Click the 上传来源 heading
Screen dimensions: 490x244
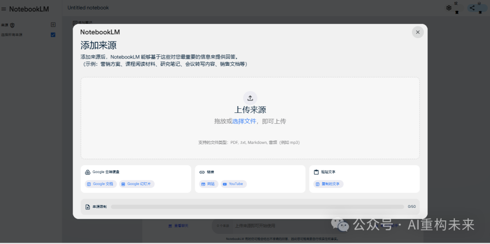(250, 110)
